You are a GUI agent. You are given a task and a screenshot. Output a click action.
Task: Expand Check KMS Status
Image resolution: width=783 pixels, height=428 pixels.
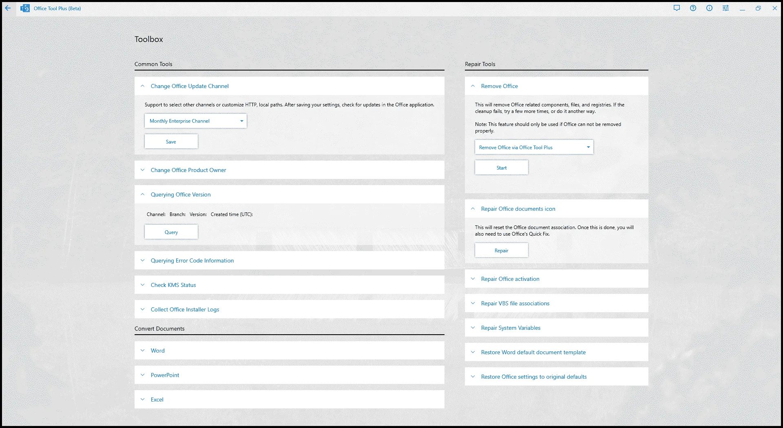pyautogui.click(x=290, y=285)
